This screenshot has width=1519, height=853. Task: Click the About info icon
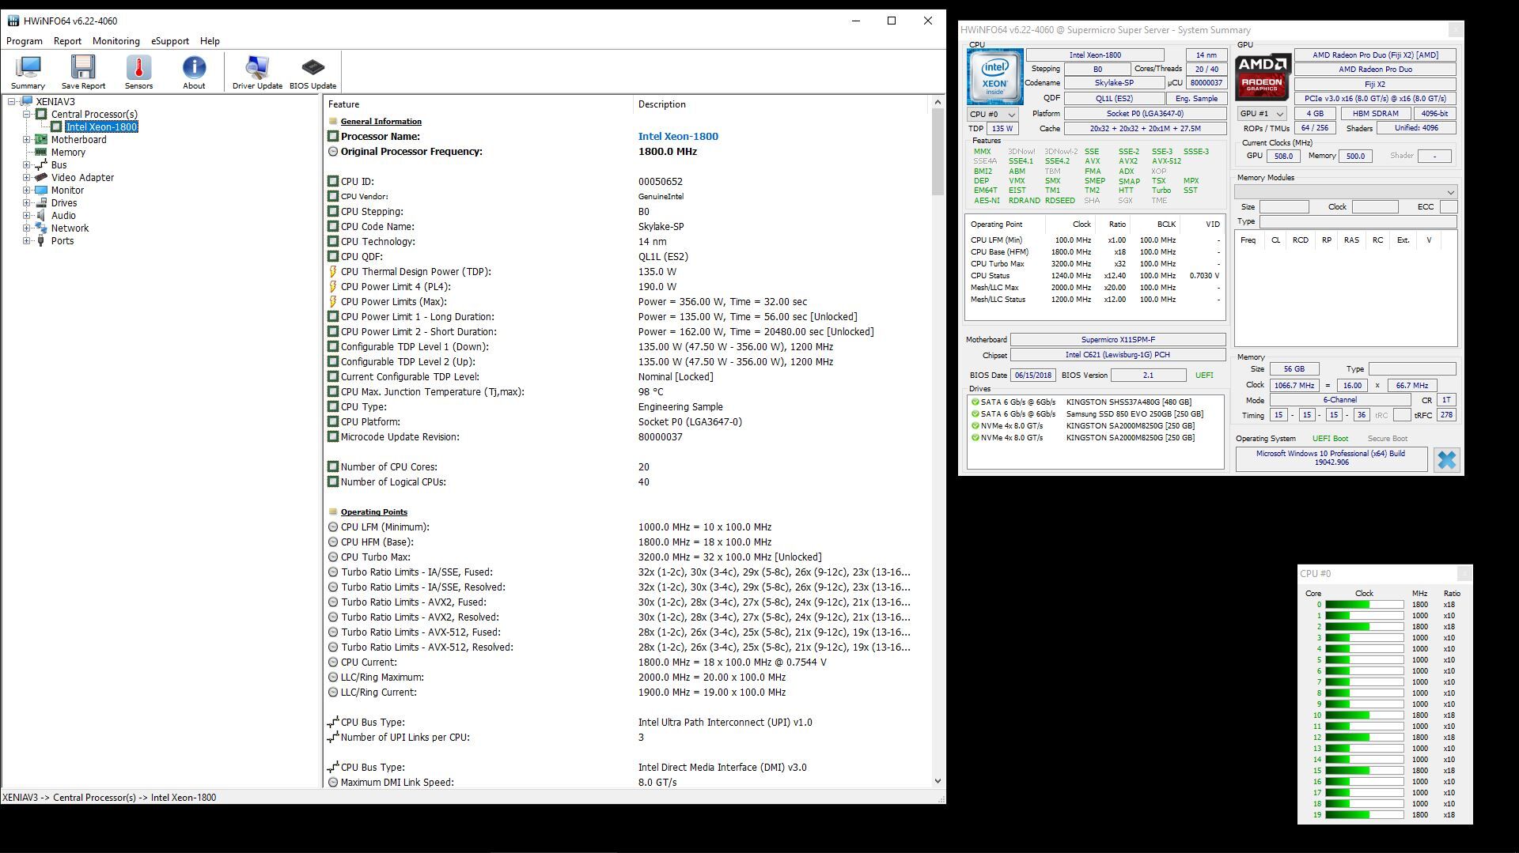(x=194, y=68)
